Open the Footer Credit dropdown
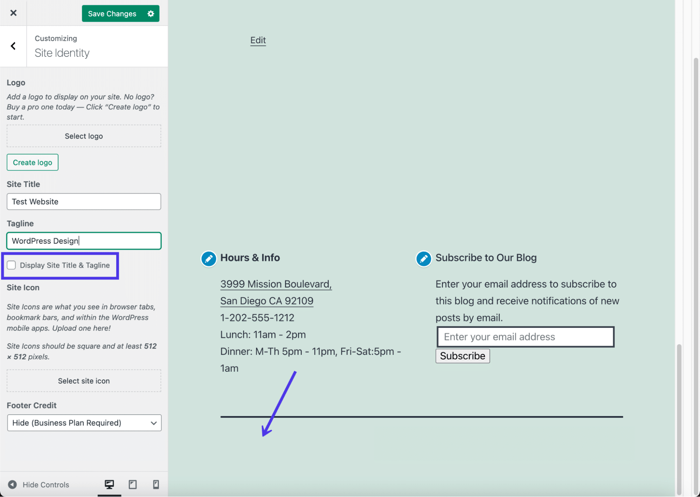Screen dimensions: 700x497 [x=84, y=423]
